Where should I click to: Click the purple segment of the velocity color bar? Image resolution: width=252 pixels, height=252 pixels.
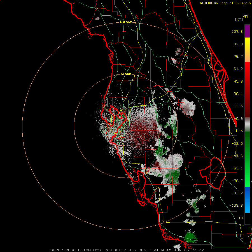point(247,31)
